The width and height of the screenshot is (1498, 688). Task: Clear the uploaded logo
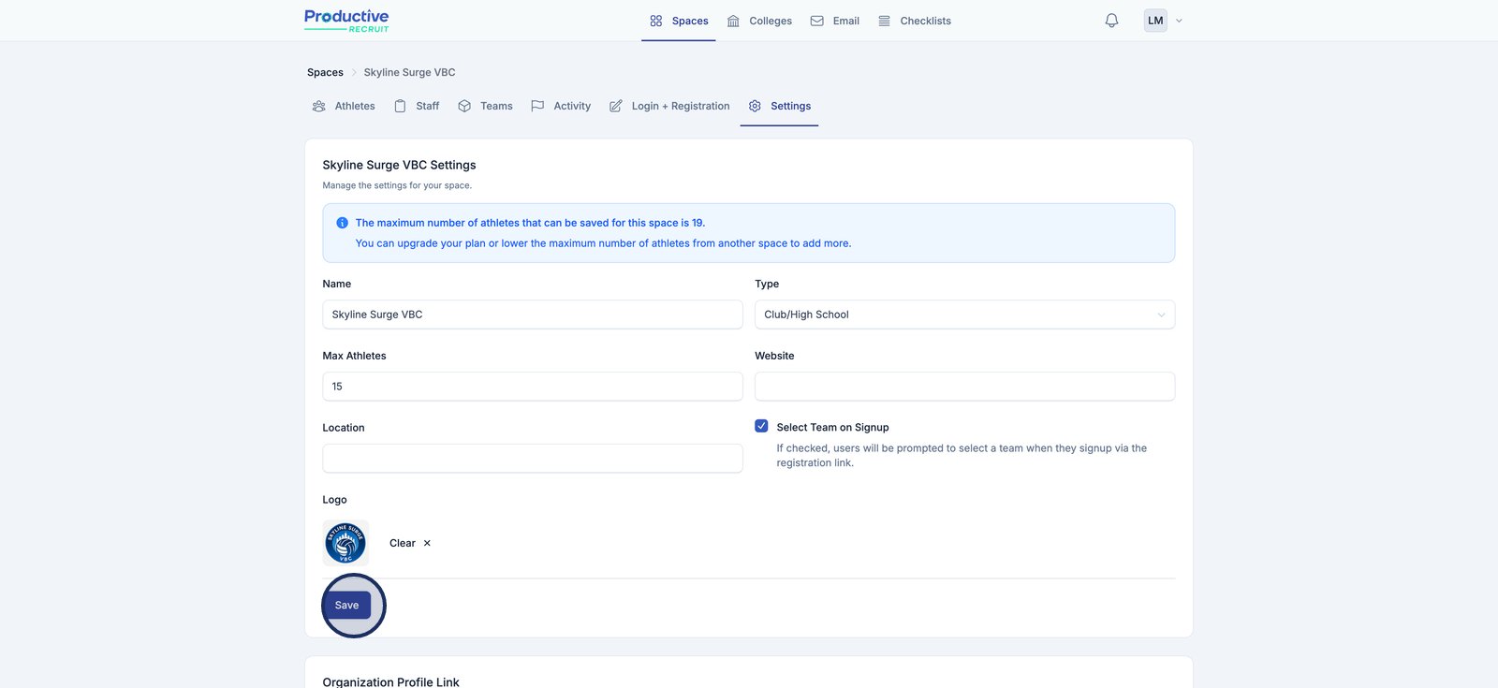410,543
